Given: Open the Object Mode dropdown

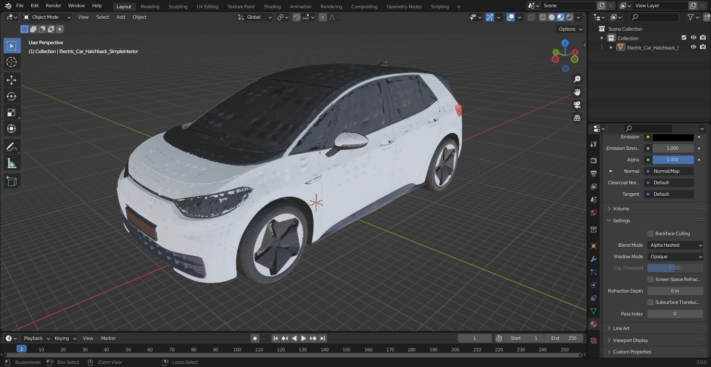Looking at the screenshot, I should tap(47, 17).
